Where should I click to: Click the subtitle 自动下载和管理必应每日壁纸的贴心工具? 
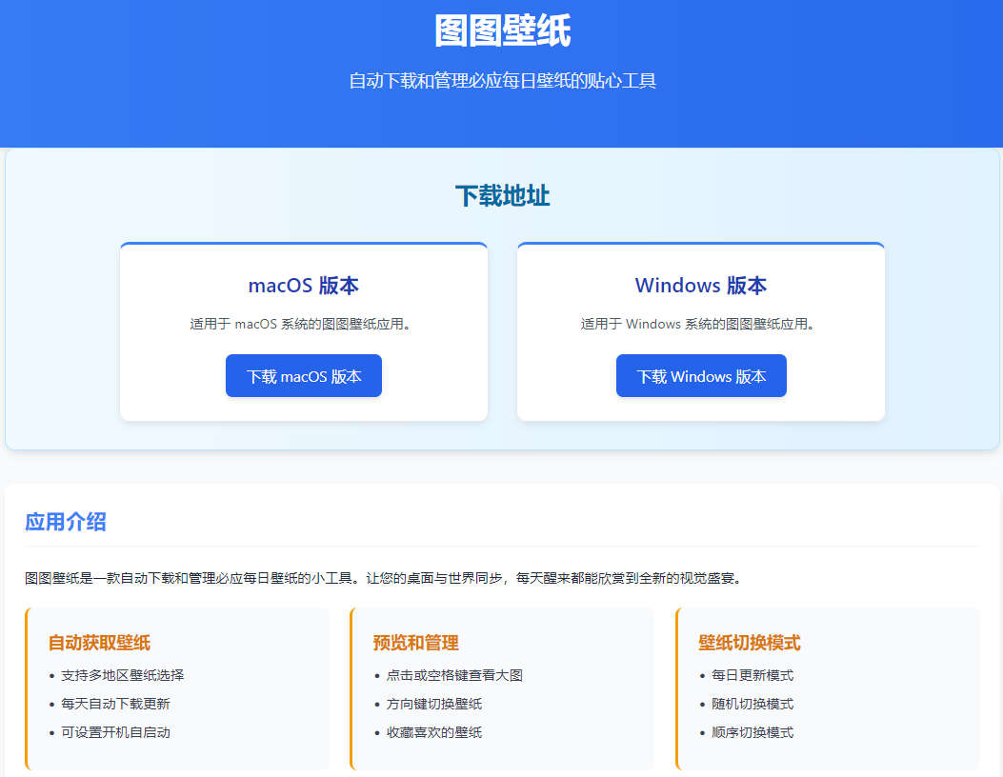pos(502,81)
